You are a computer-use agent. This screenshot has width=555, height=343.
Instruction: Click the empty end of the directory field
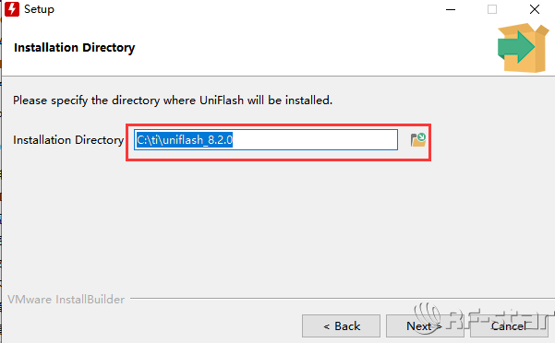tap(315, 140)
